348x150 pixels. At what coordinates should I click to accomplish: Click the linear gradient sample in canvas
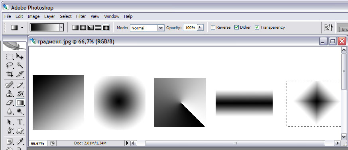point(58,102)
